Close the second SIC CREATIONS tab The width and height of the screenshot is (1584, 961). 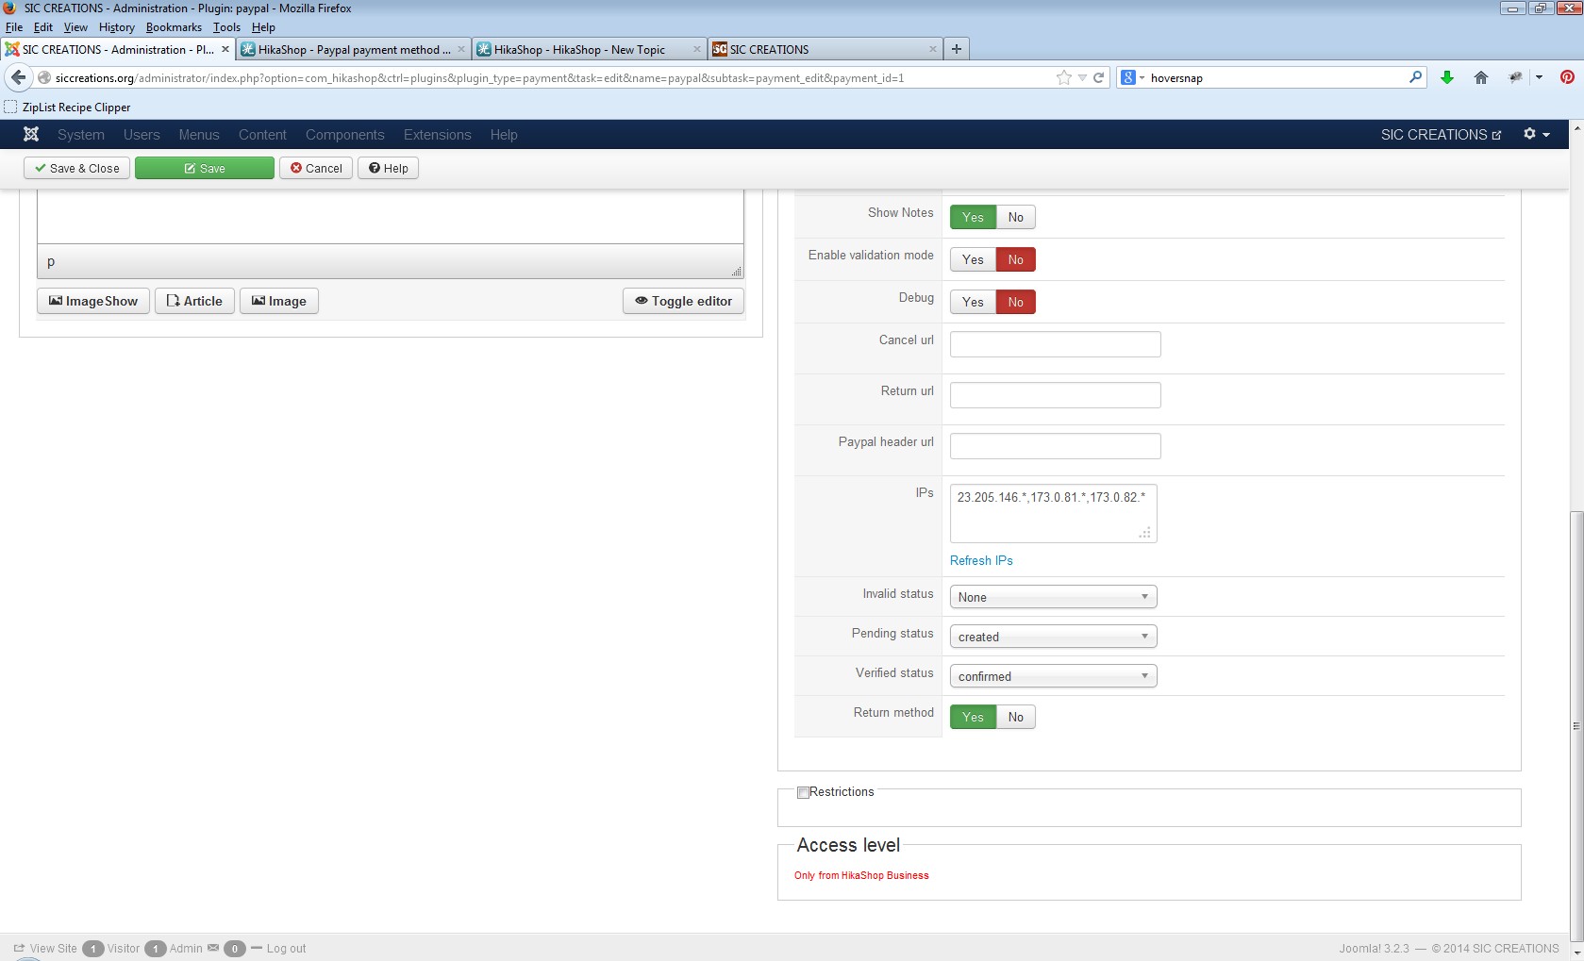click(x=933, y=49)
